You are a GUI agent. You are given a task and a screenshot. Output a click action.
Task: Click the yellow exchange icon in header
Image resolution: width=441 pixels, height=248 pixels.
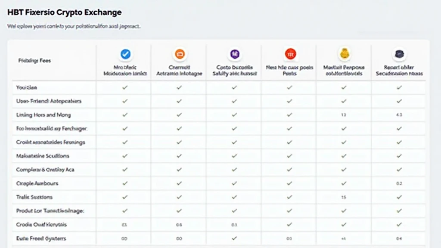(x=344, y=54)
